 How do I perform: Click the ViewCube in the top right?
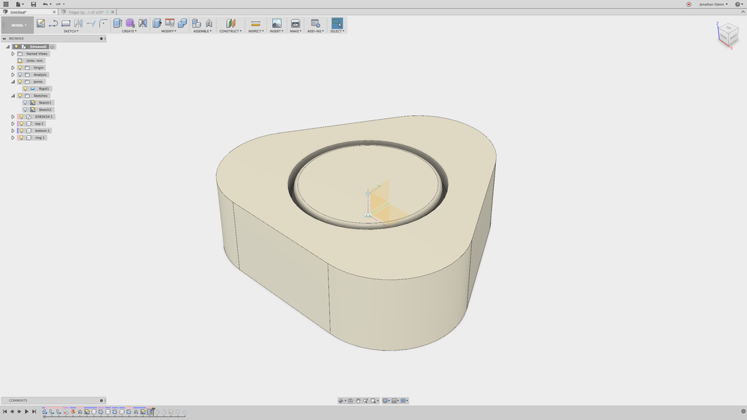pyautogui.click(x=729, y=36)
